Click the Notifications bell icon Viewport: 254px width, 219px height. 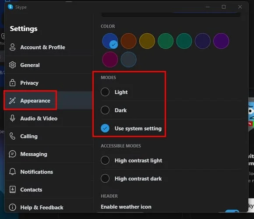point(12,172)
